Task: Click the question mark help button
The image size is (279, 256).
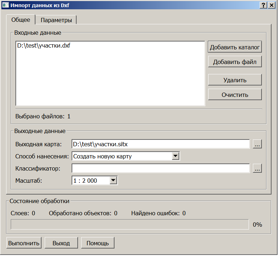Action: [264, 5]
